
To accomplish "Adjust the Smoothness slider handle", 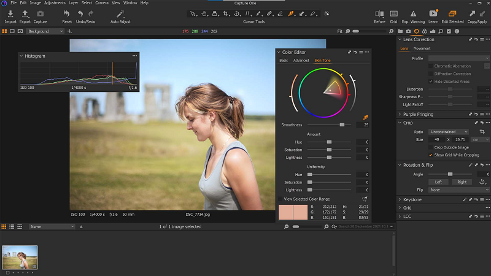I will (342, 125).
